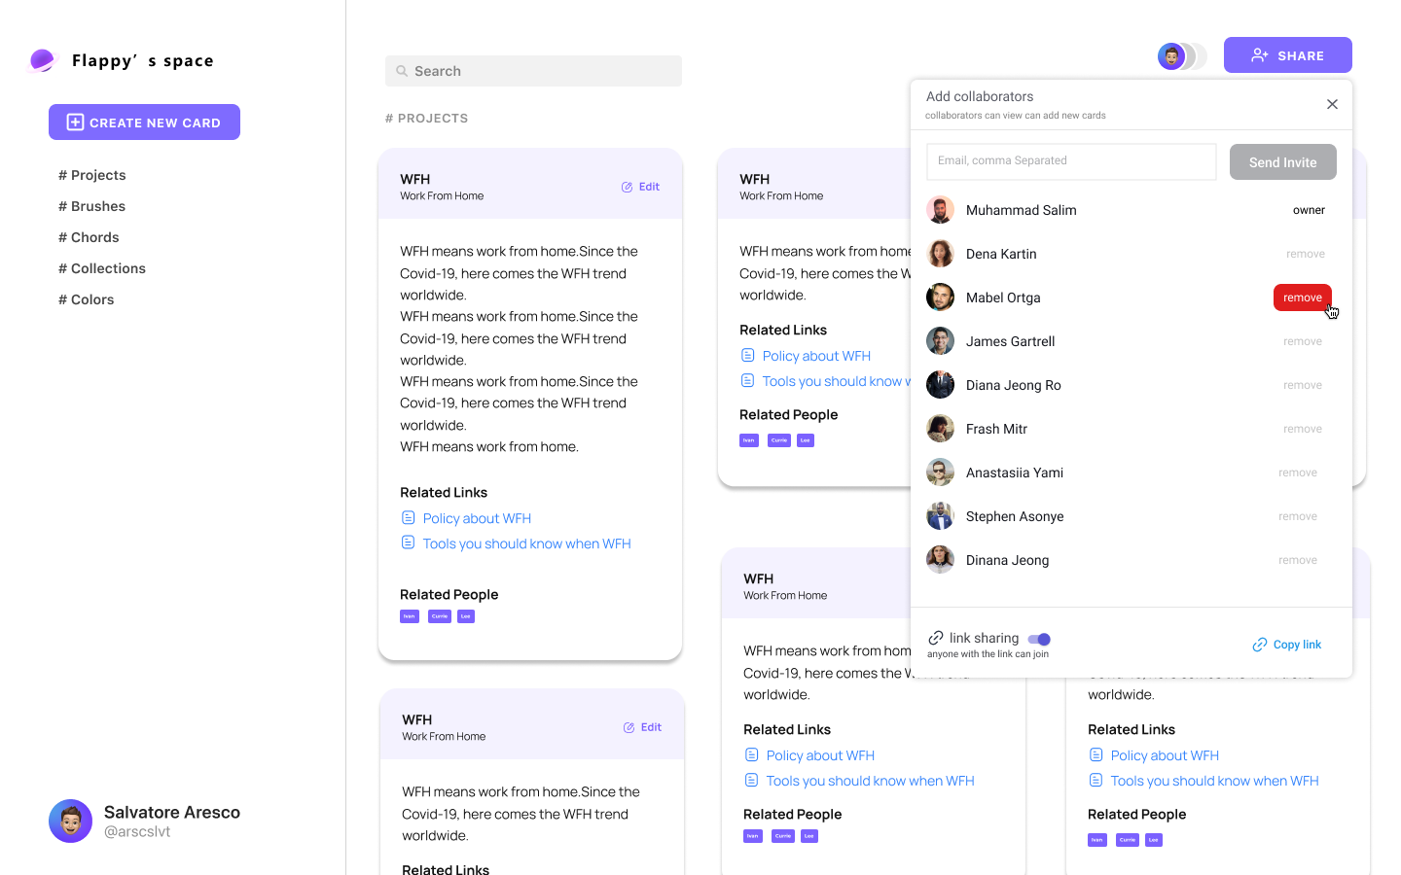Click Diana Jeong Ro's avatar
Image resolution: width=1401 pixels, height=875 pixels.
940,385
